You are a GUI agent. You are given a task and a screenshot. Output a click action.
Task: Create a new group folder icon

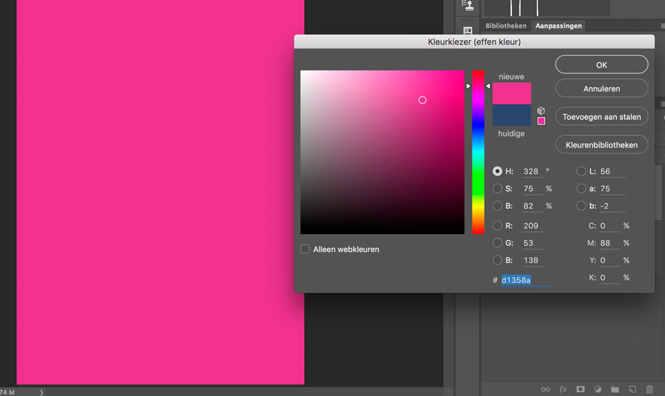coord(615,389)
